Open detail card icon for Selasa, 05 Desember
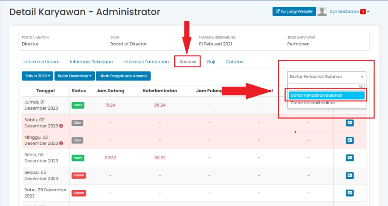This screenshot has height=206, width=388. coord(349,175)
